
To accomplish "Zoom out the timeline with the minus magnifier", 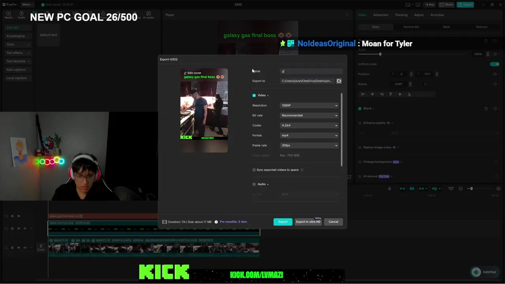I will [460, 189].
